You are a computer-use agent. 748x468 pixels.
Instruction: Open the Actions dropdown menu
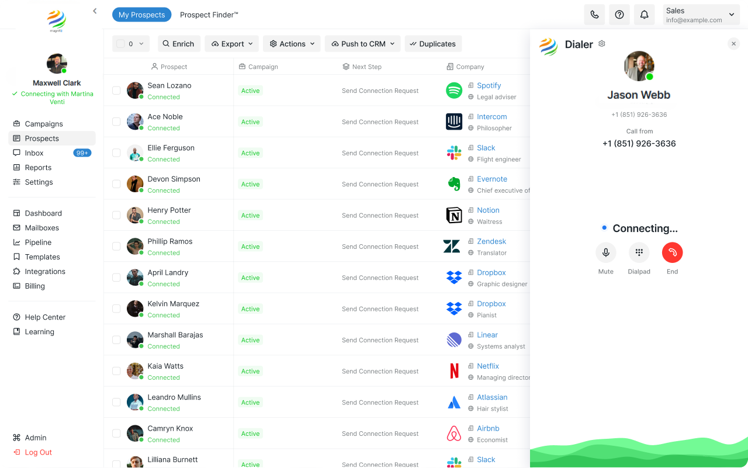[292, 44]
